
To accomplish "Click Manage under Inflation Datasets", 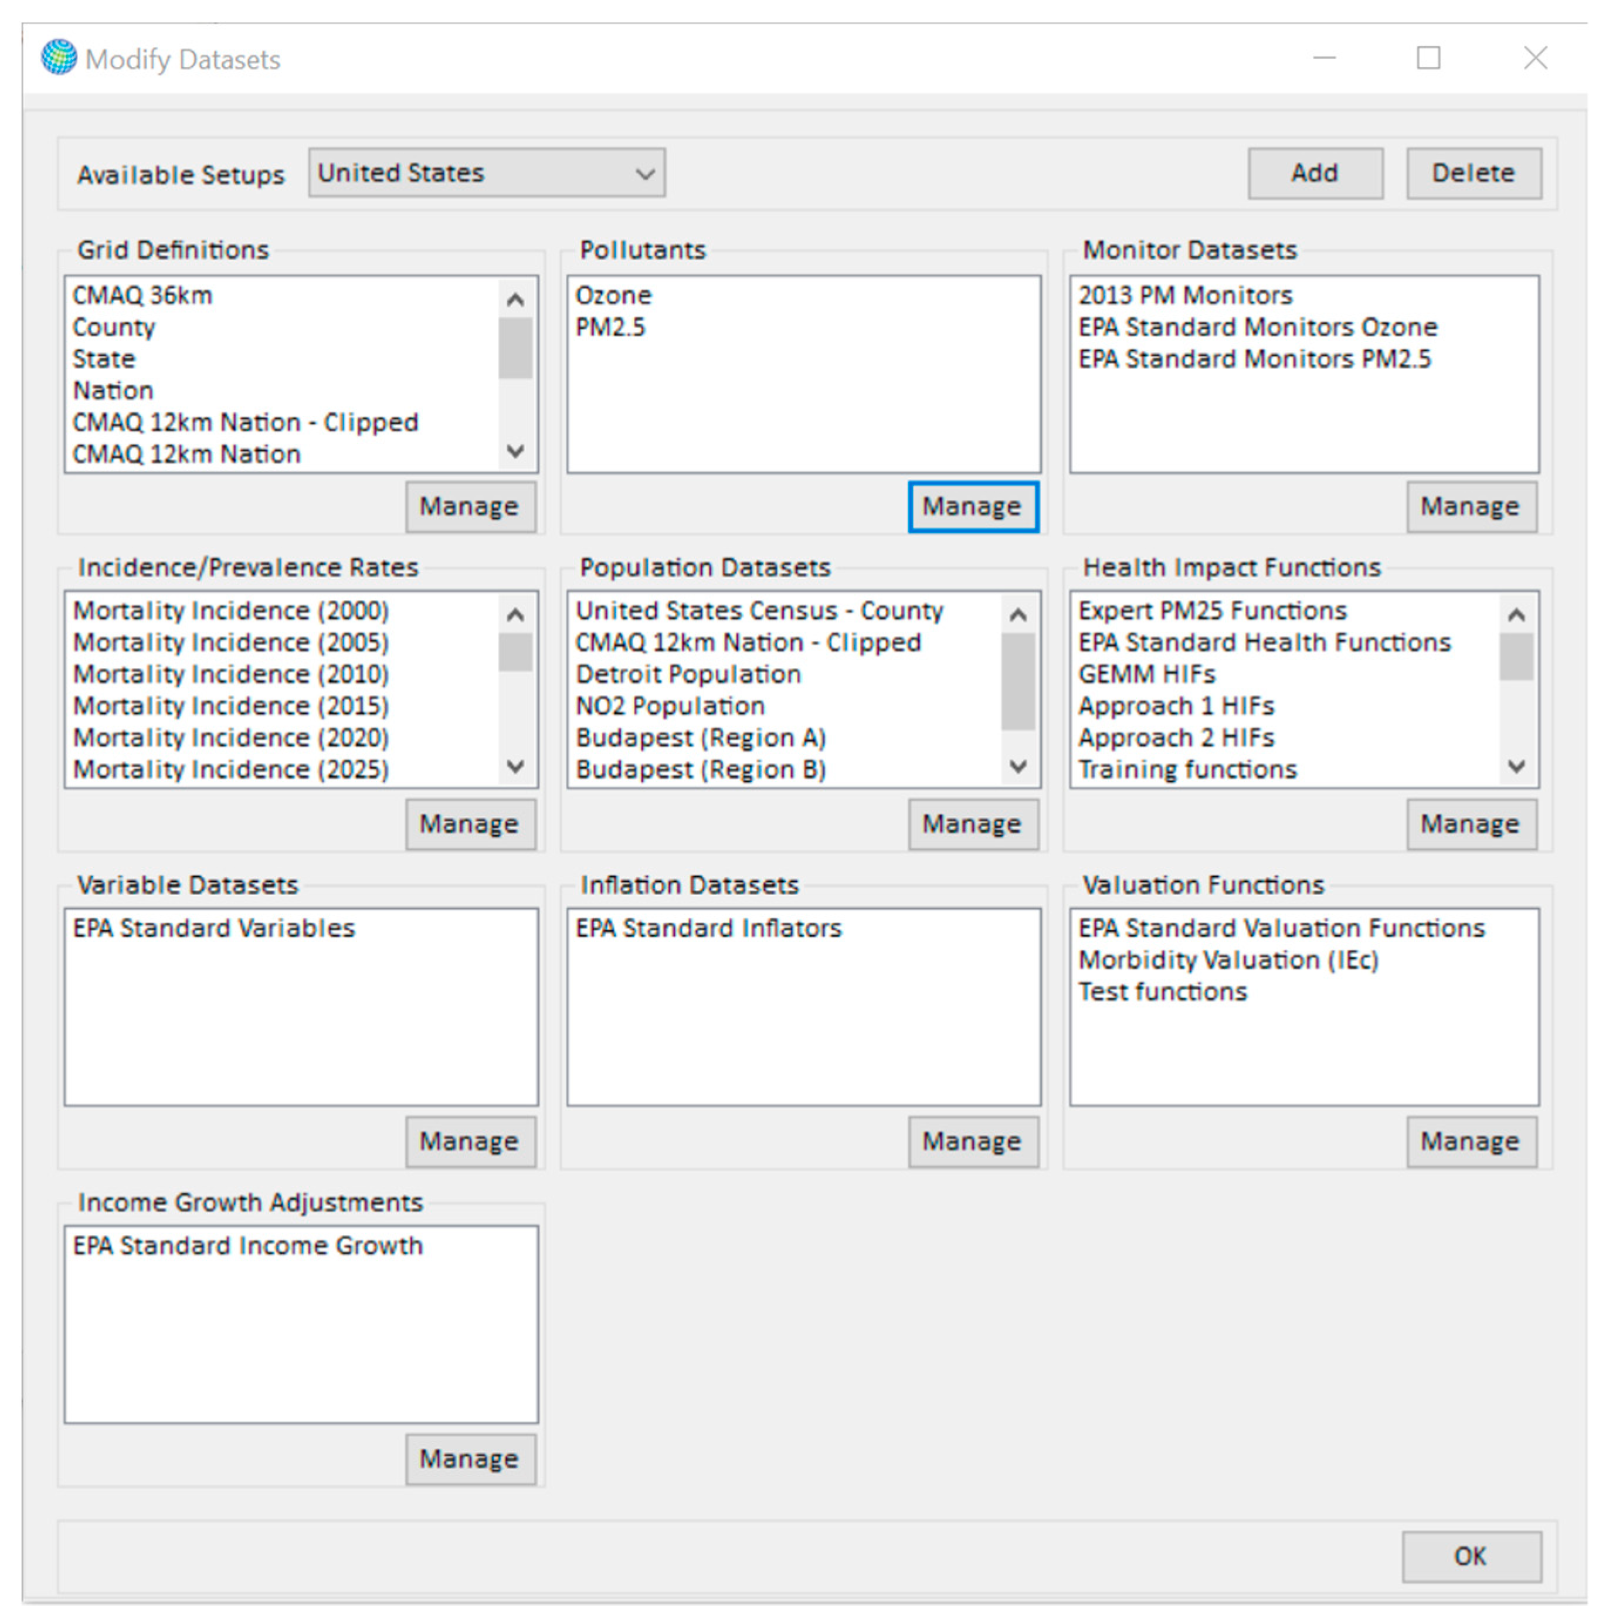I will click(973, 1141).
